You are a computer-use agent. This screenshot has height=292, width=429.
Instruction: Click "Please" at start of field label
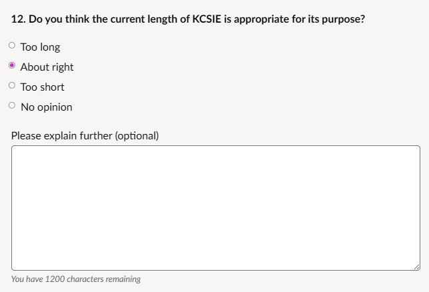point(26,136)
